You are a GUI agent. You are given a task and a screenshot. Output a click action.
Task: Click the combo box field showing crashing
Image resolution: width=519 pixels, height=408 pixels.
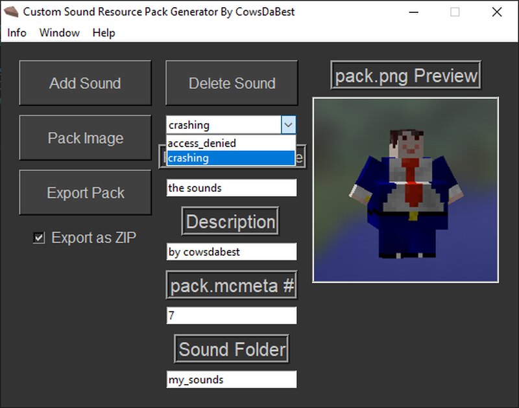click(x=223, y=125)
